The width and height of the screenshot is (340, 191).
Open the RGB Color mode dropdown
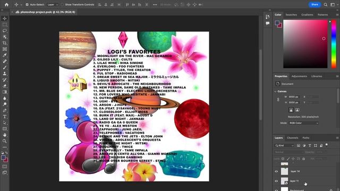[x=303, y=123]
